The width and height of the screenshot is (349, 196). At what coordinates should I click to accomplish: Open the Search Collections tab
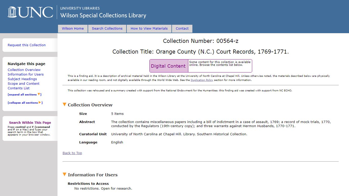coord(107,29)
